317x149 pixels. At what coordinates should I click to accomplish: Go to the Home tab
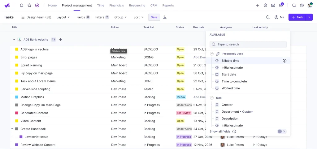click(x=52, y=6)
